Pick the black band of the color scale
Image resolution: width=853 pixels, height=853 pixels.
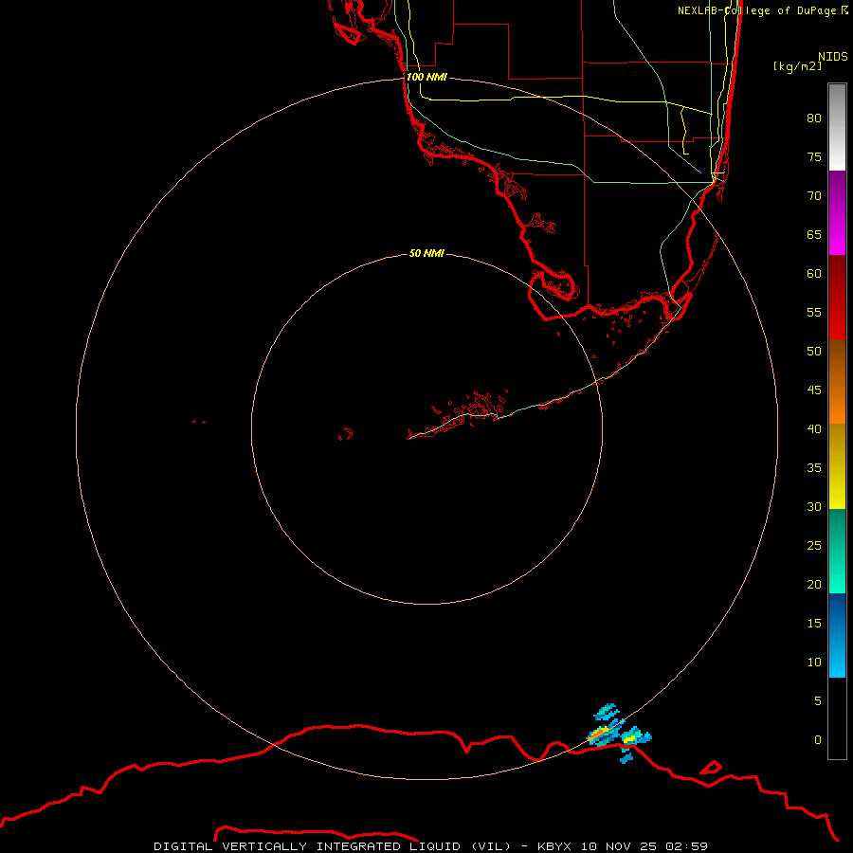[x=837, y=718]
